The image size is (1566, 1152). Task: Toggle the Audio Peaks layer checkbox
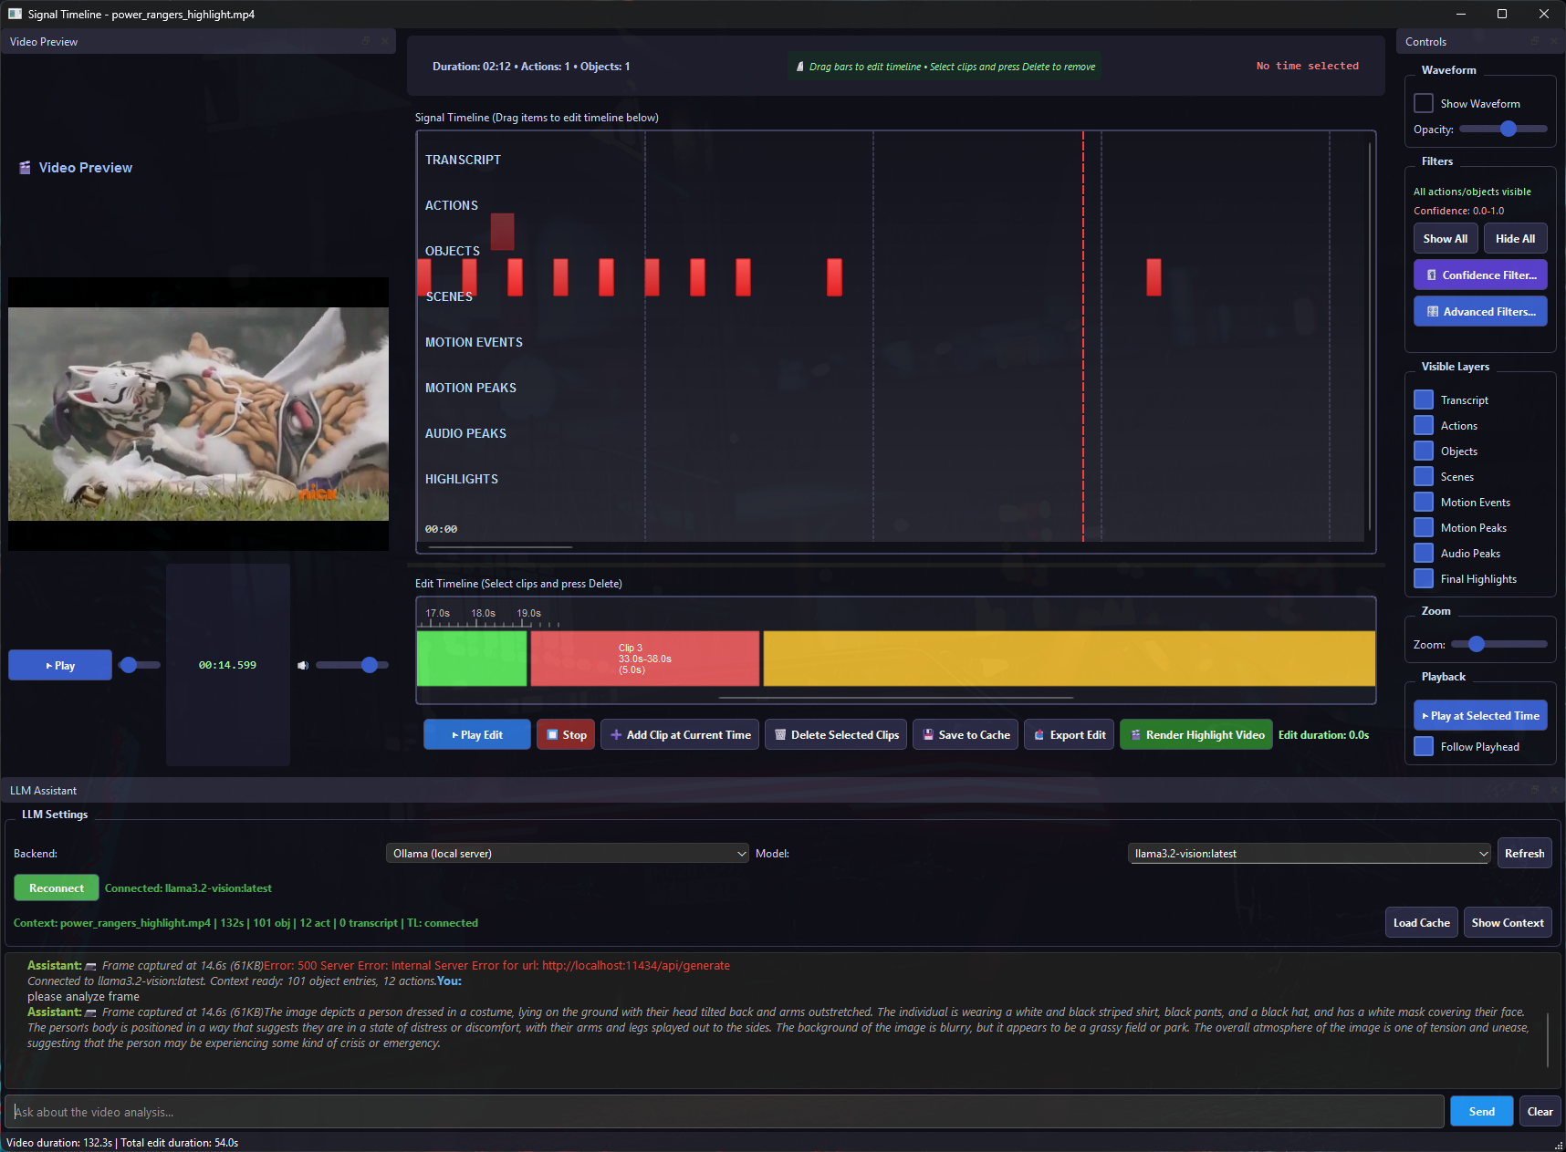pyautogui.click(x=1424, y=553)
